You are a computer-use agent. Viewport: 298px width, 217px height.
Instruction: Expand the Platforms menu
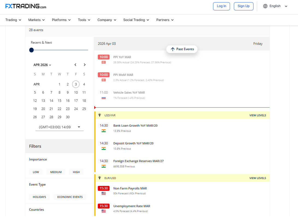[61, 20]
